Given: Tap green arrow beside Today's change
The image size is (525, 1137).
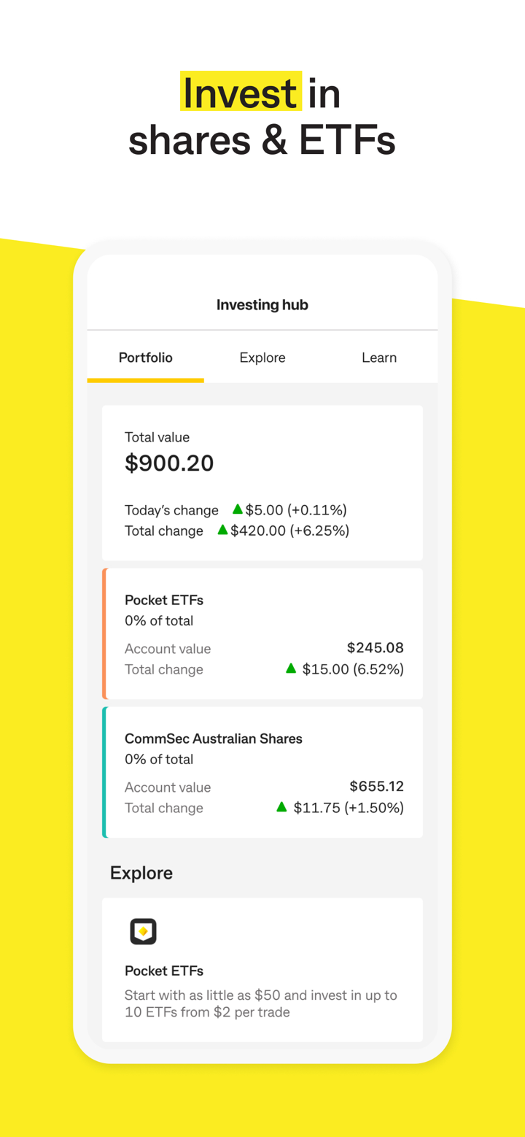Looking at the screenshot, I should pyautogui.click(x=237, y=509).
